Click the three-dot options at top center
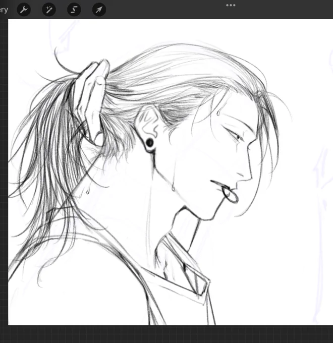Screen dimensions: 333x343 231,5
